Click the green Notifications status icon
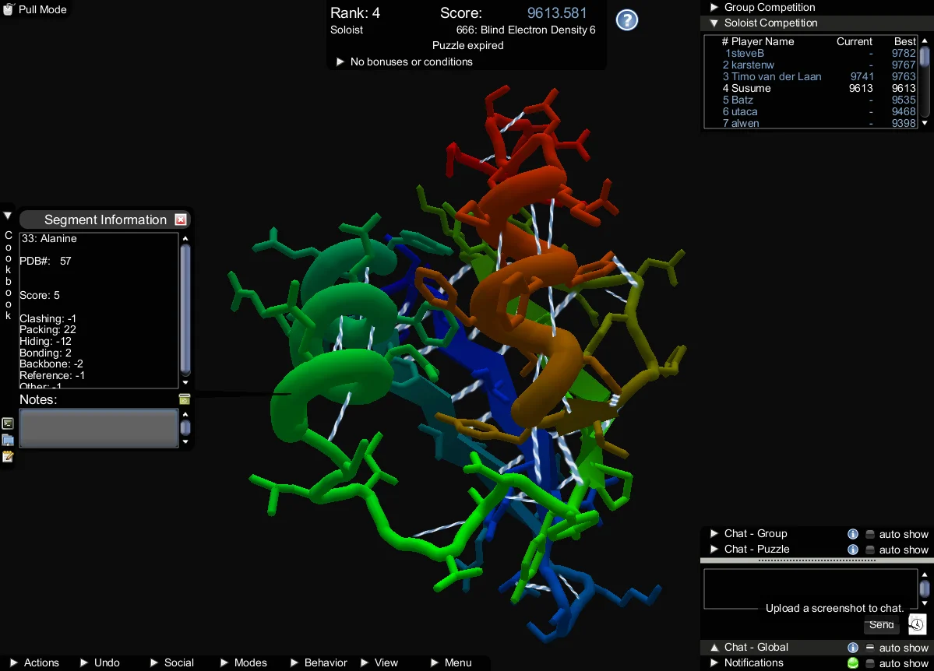The image size is (934, 671). click(853, 663)
